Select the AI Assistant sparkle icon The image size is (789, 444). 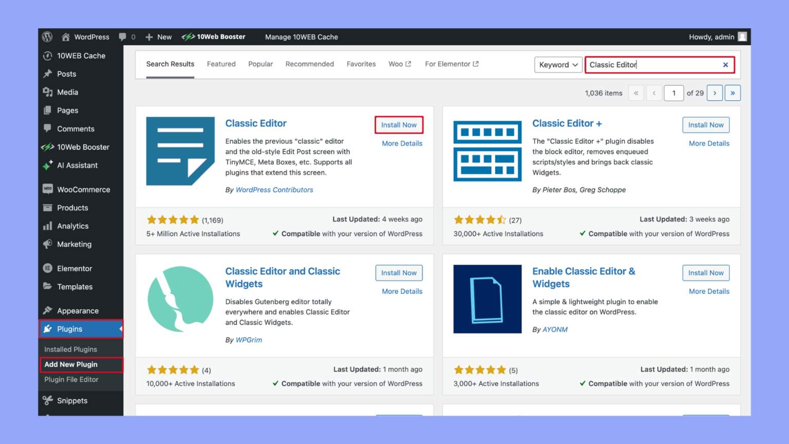[48, 165]
